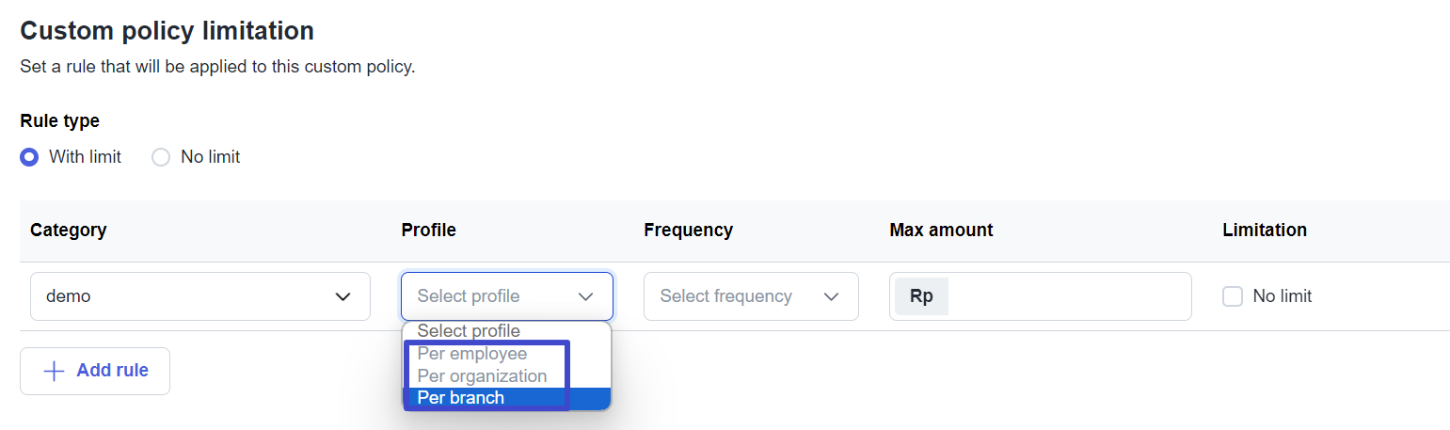Expand the "Select frequency" dropdown

[x=739, y=296]
